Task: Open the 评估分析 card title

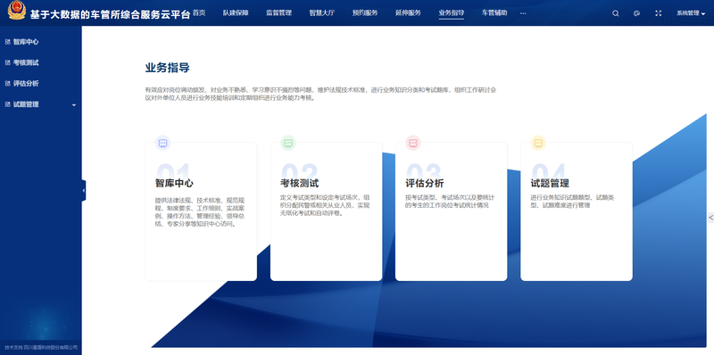Action: (425, 184)
